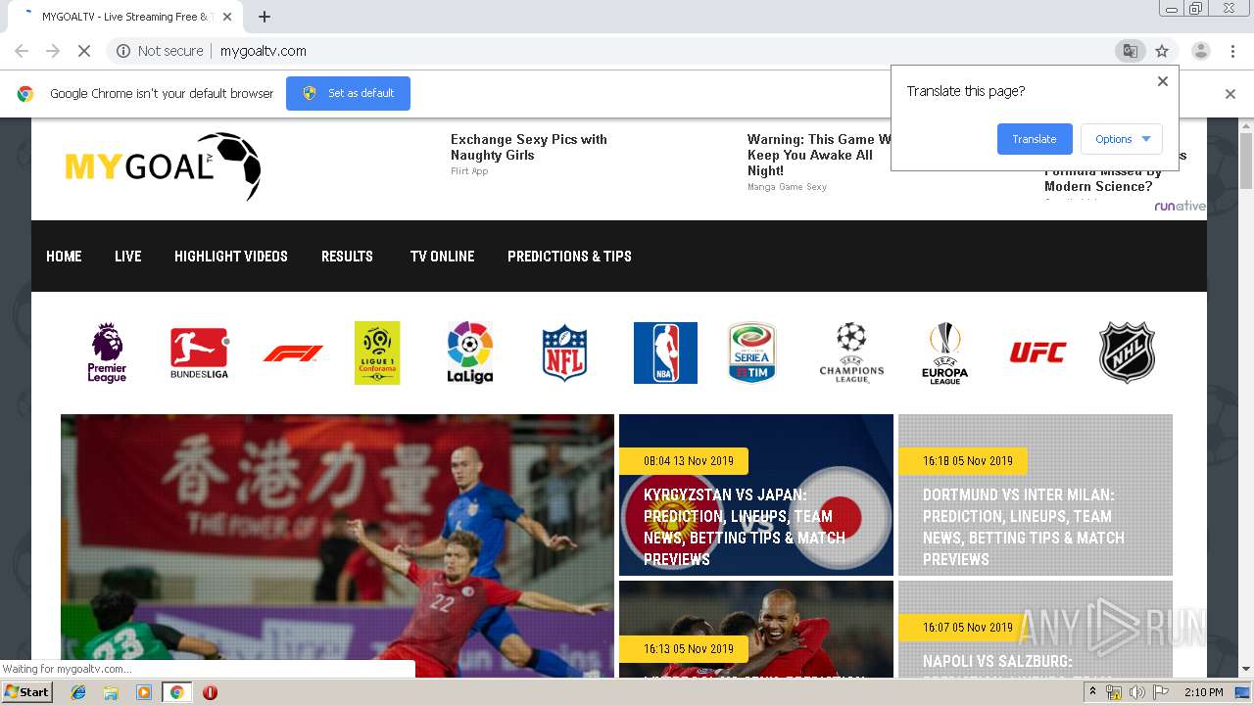Open the NFL shield logo
The width and height of the screenshot is (1254, 705).
(x=564, y=352)
